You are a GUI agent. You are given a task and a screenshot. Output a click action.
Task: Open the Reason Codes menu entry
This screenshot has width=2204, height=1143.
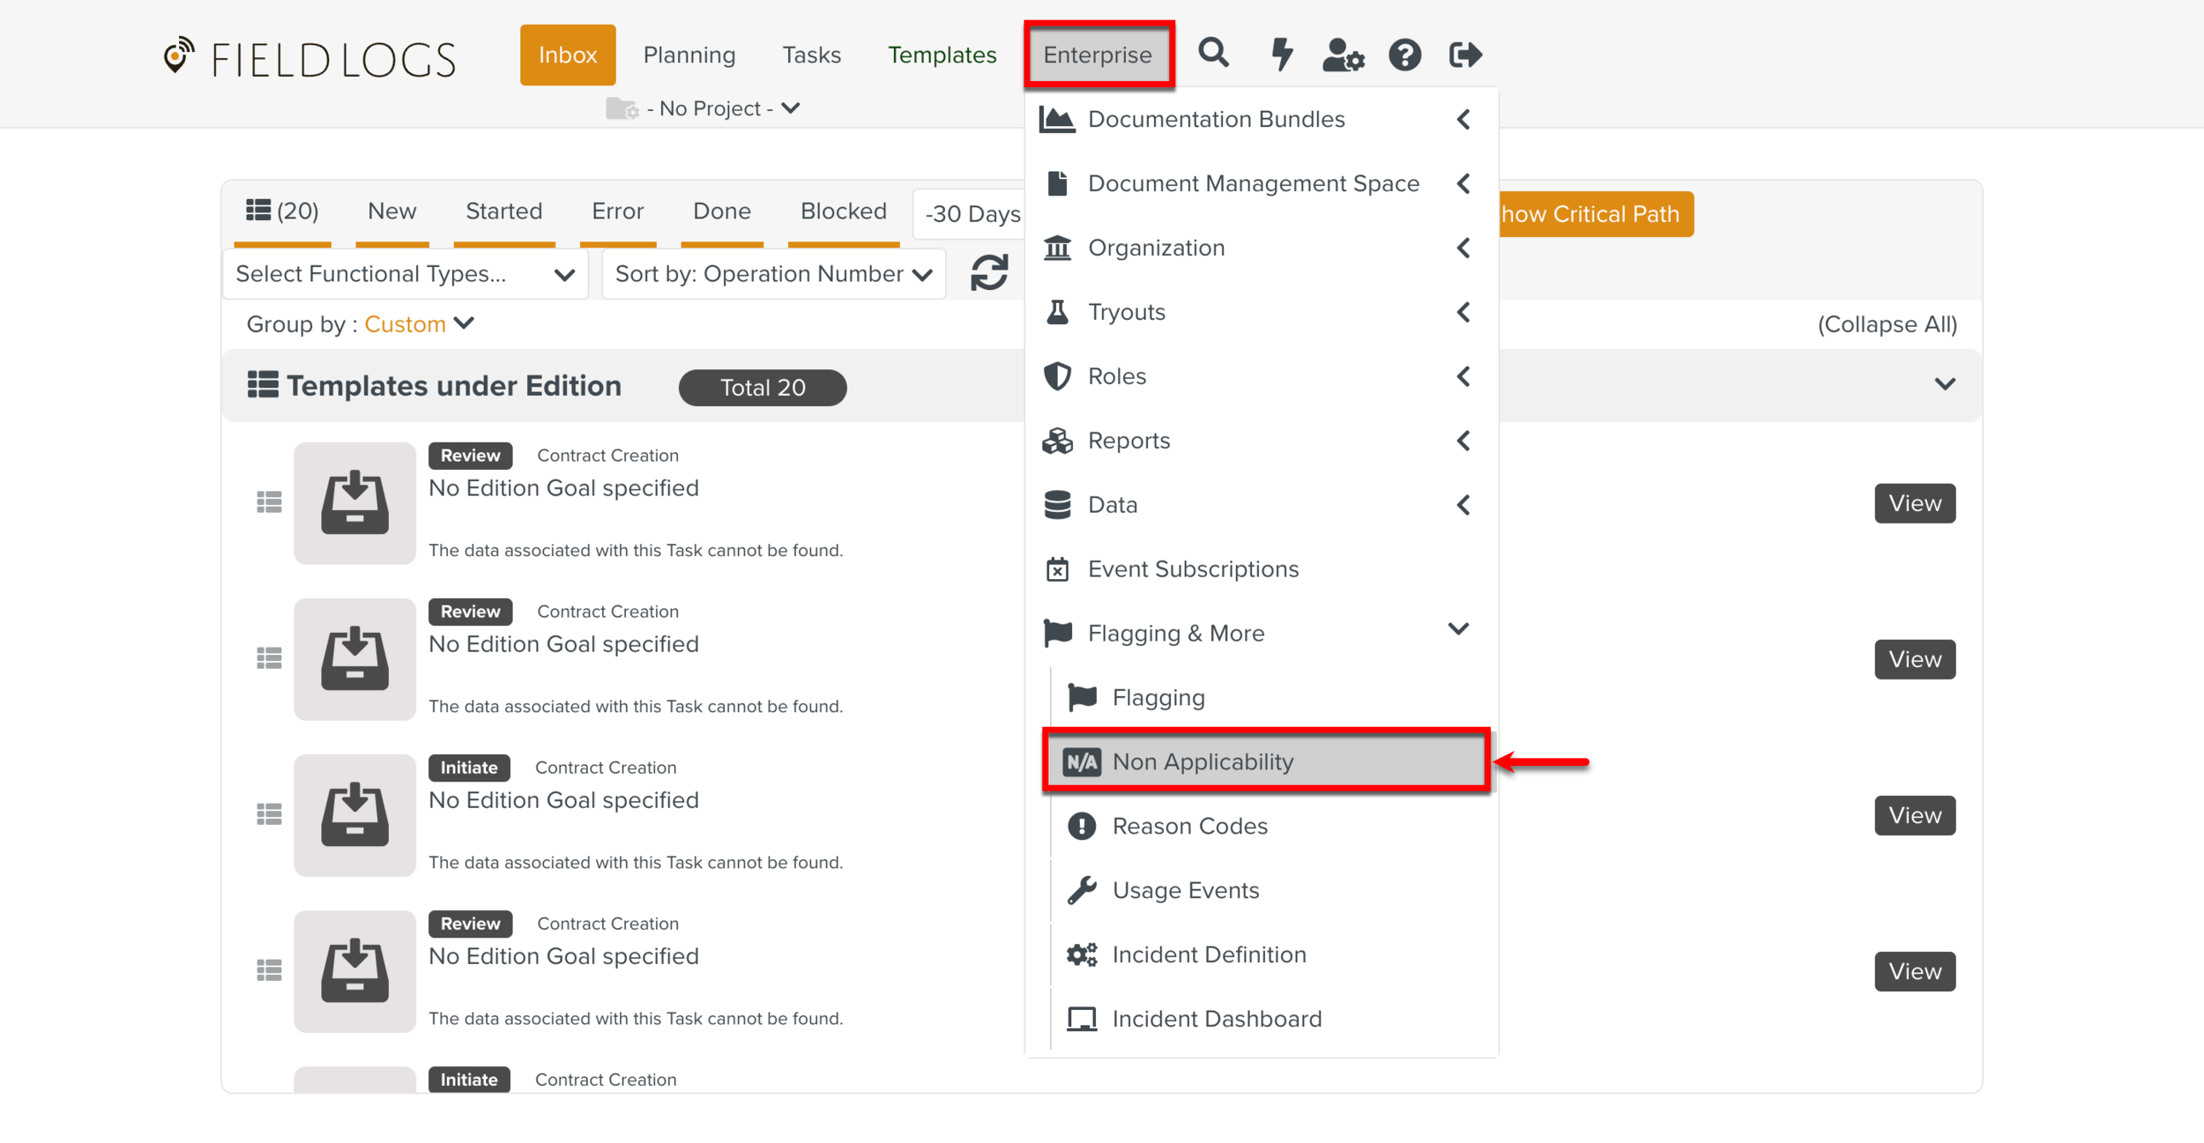click(x=1189, y=826)
